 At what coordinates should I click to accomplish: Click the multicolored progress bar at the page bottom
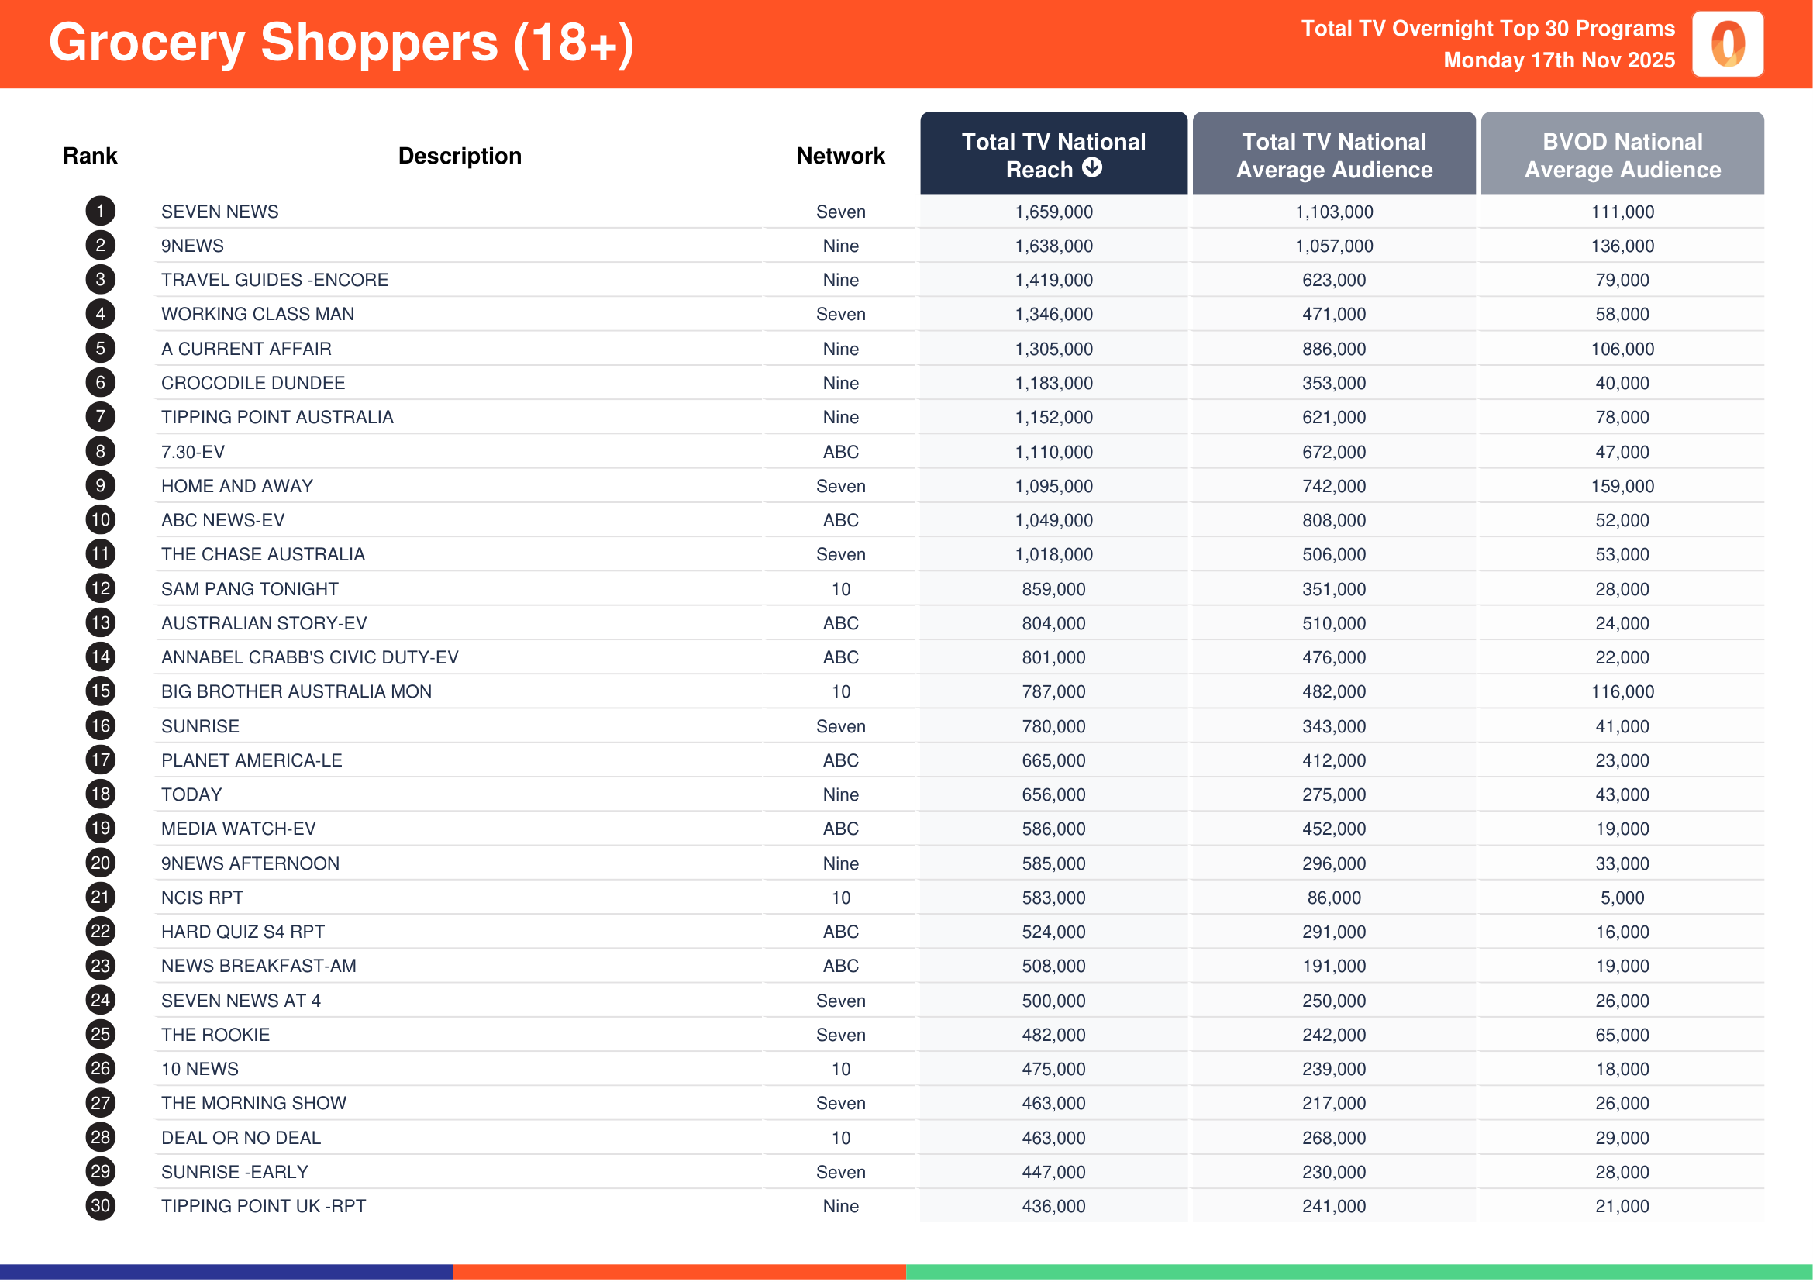point(907,1272)
